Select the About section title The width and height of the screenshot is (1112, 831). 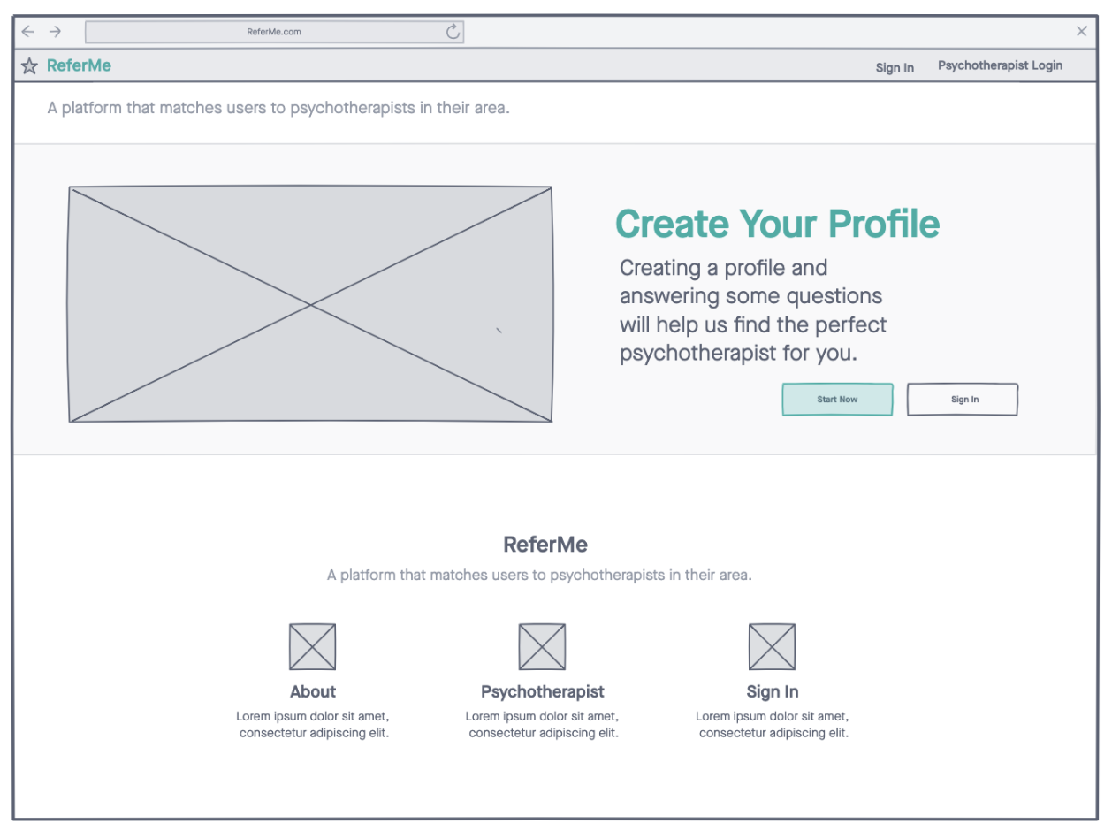[313, 691]
